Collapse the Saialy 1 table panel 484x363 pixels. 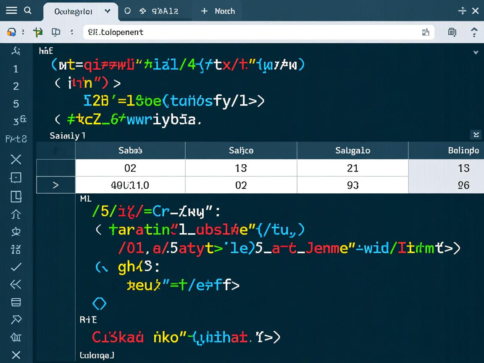pyautogui.click(x=476, y=135)
